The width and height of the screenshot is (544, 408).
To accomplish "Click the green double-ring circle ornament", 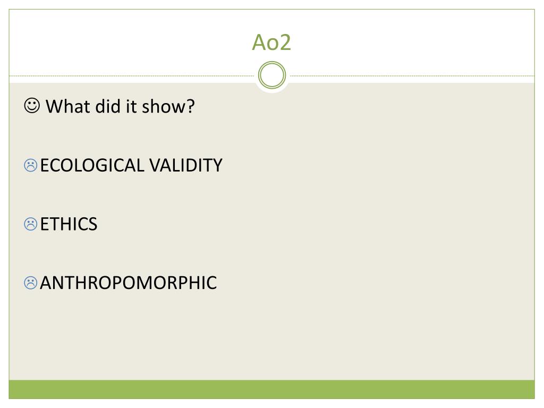I will pos(272,75).
